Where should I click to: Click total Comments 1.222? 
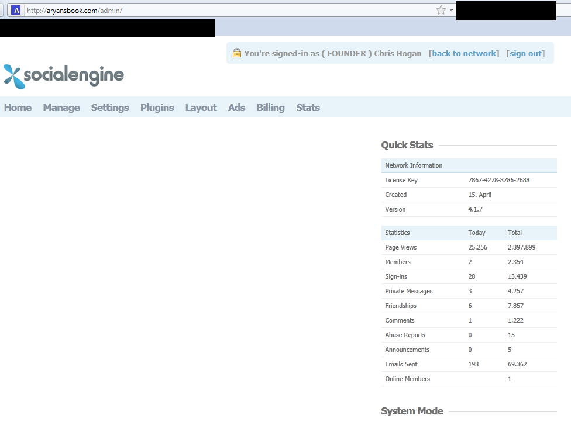pyautogui.click(x=515, y=320)
